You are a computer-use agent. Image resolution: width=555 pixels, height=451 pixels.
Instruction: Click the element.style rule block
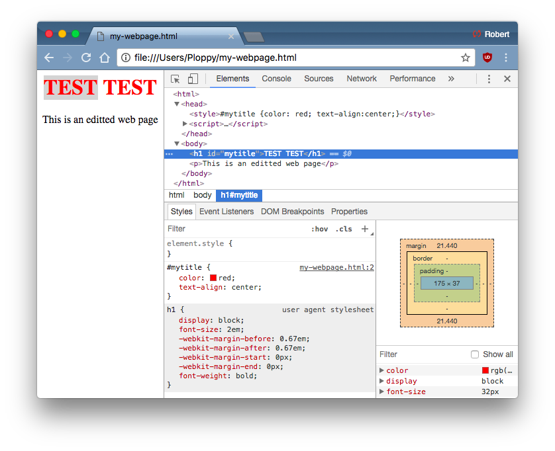270,249
